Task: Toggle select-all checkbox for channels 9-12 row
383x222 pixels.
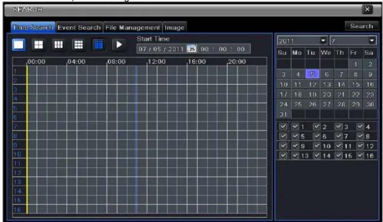Action: [x=283, y=146]
